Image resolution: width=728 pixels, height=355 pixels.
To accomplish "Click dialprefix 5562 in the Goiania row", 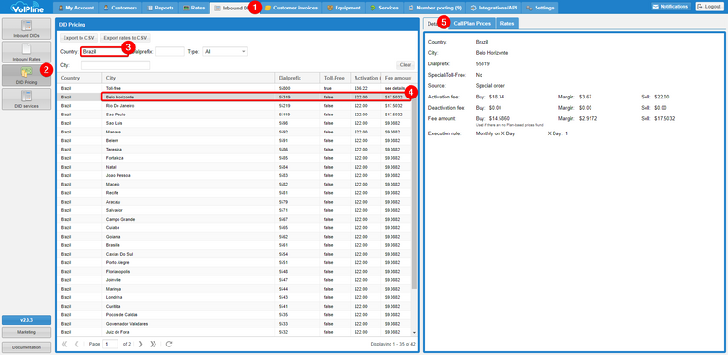I will (x=283, y=237).
